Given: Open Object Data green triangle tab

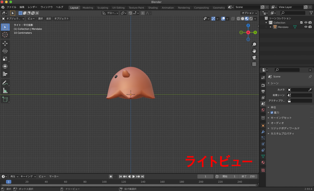Looking at the screenshot, I should pyautogui.click(x=263, y=156).
